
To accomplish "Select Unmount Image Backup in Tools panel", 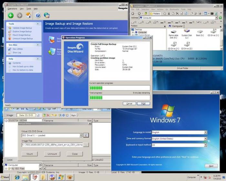I will pos(23,38).
